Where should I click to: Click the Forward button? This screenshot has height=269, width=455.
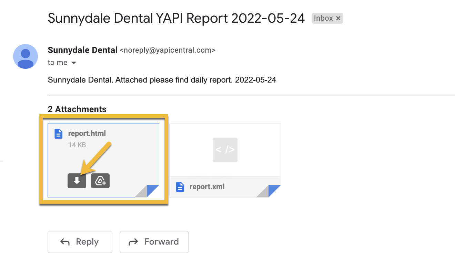coord(154,242)
